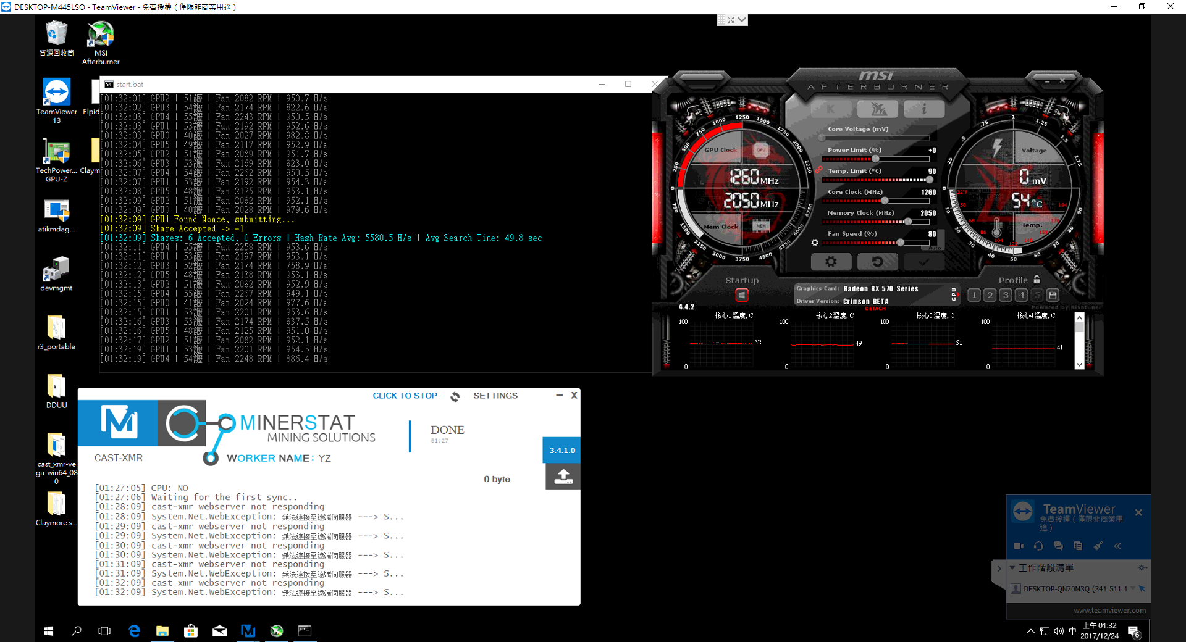Click blue cursor icon beside DESKTOP-QN70M3Q
Image resolution: width=1186 pixels, height=642 pixels.
pyautogui.click(x=1142, y=588)
